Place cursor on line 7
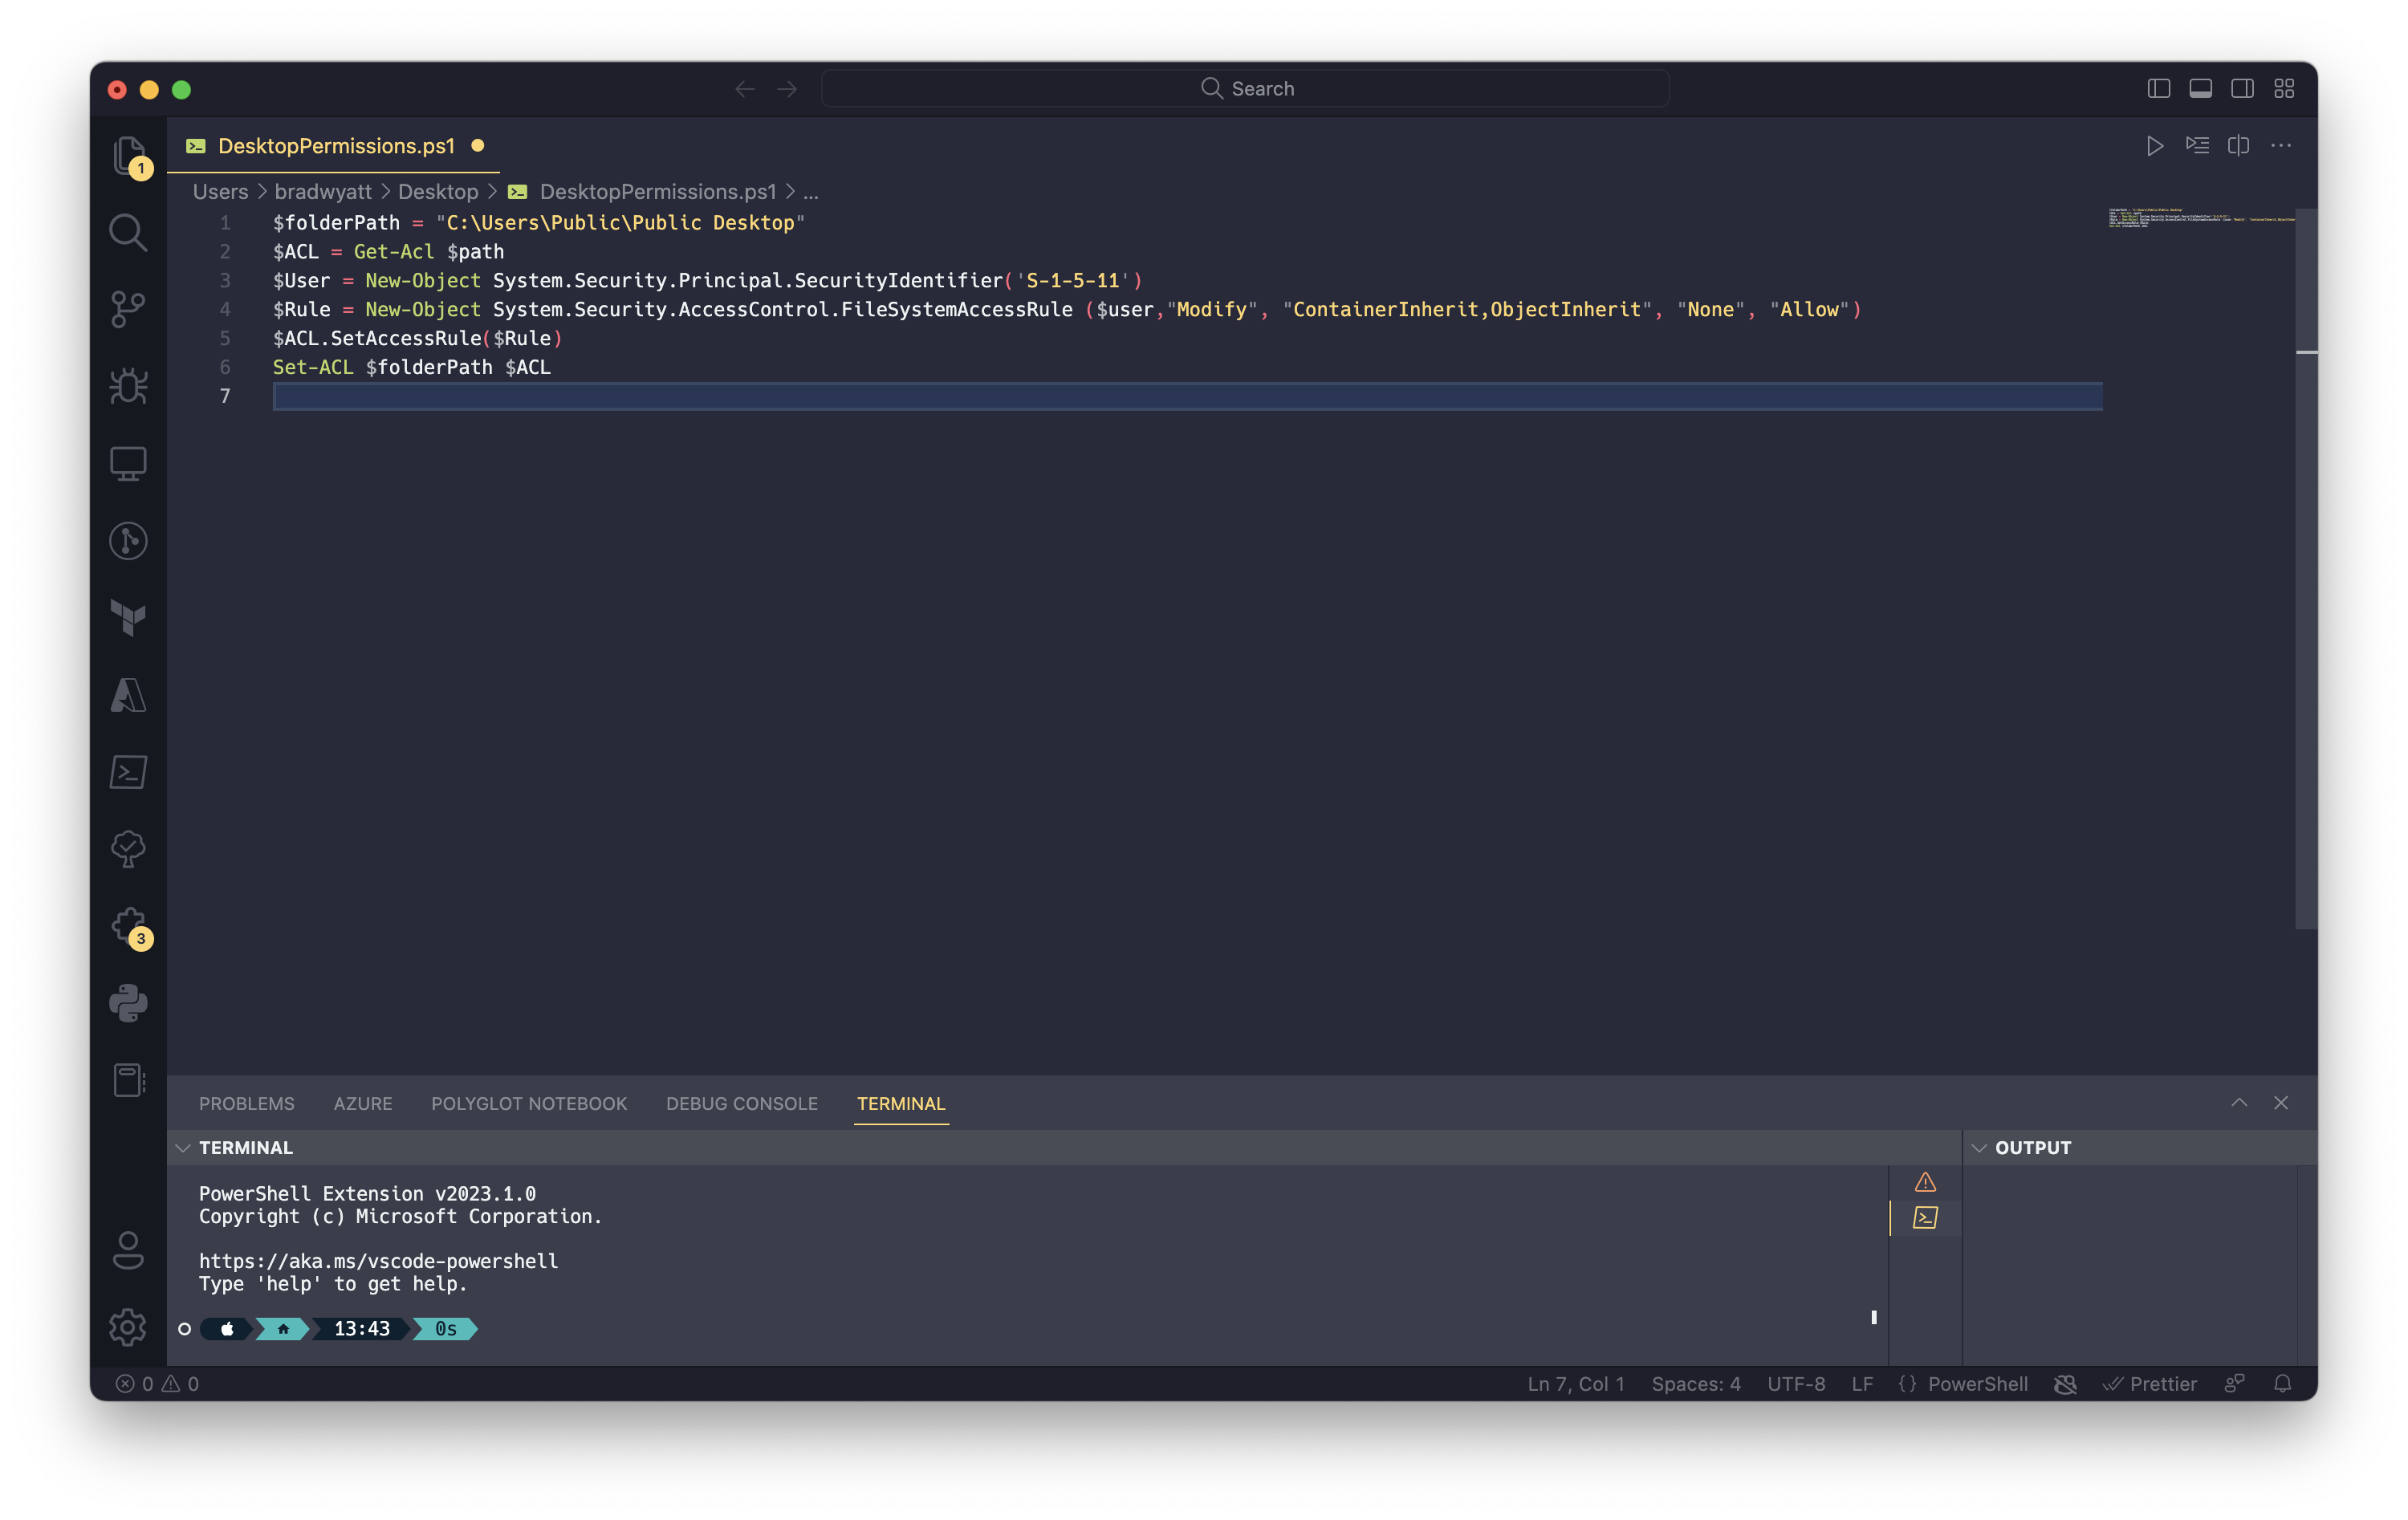The height and width of the screenshot is (1520, 2408). (1187, 396)
